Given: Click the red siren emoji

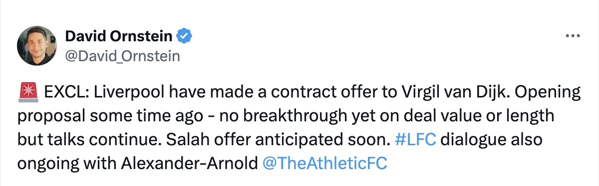Looking at the screenshot, I should click(x=28, y=93).
